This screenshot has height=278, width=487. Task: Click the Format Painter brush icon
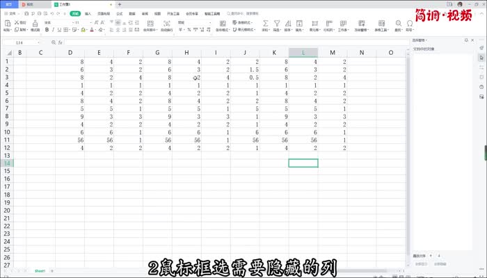pos(35,23)
